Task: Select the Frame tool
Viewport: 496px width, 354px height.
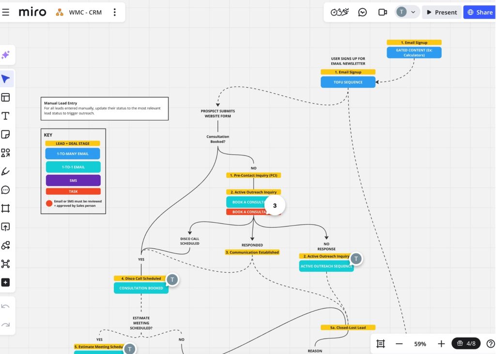Action: coord(7,208)
